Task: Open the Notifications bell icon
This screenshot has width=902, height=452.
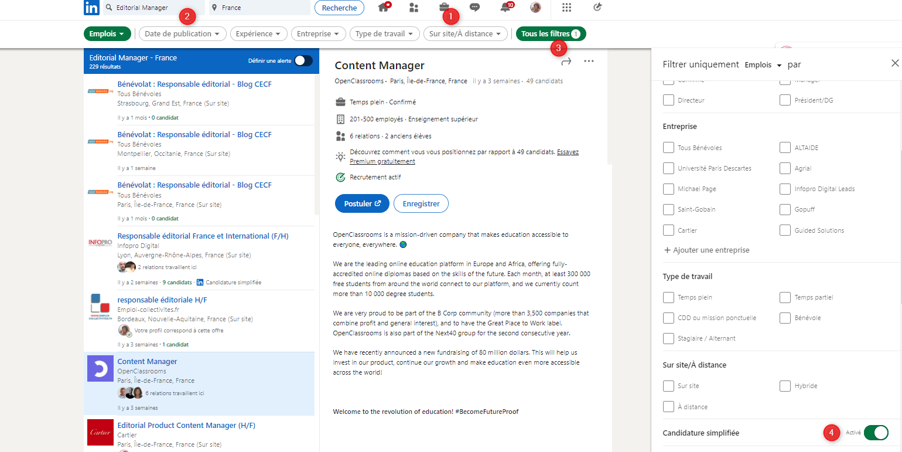Action: [505, 8]
